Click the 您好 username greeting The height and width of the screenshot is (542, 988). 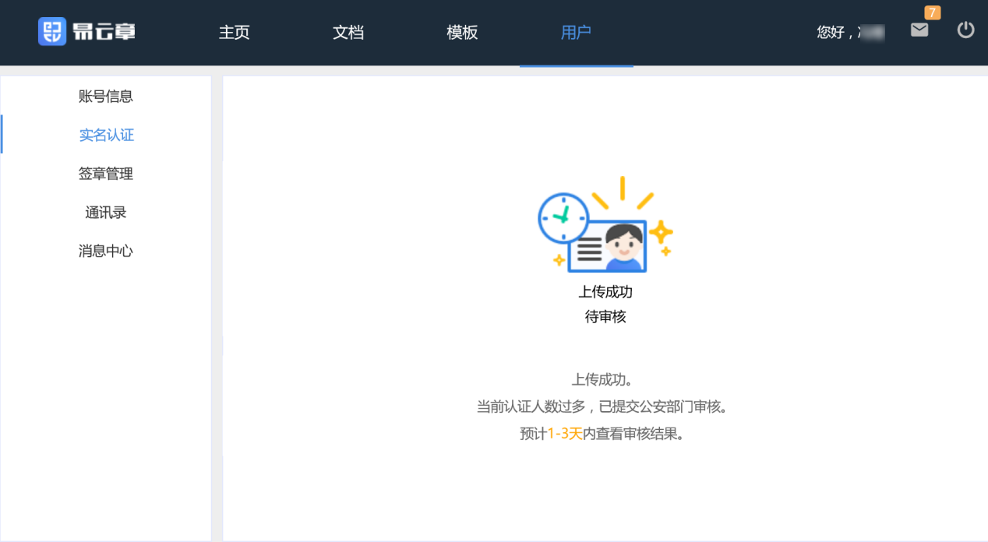(x=849, y=33)
